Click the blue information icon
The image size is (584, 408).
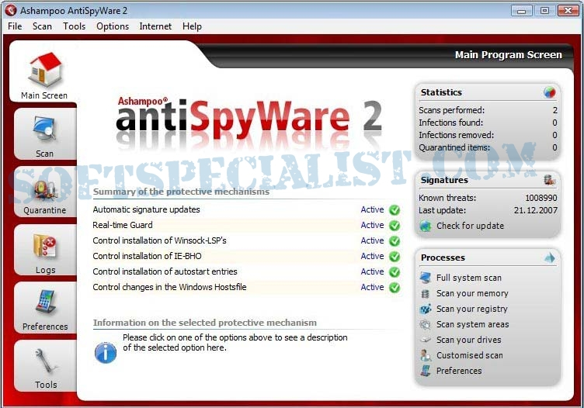[x=106, y=352]
